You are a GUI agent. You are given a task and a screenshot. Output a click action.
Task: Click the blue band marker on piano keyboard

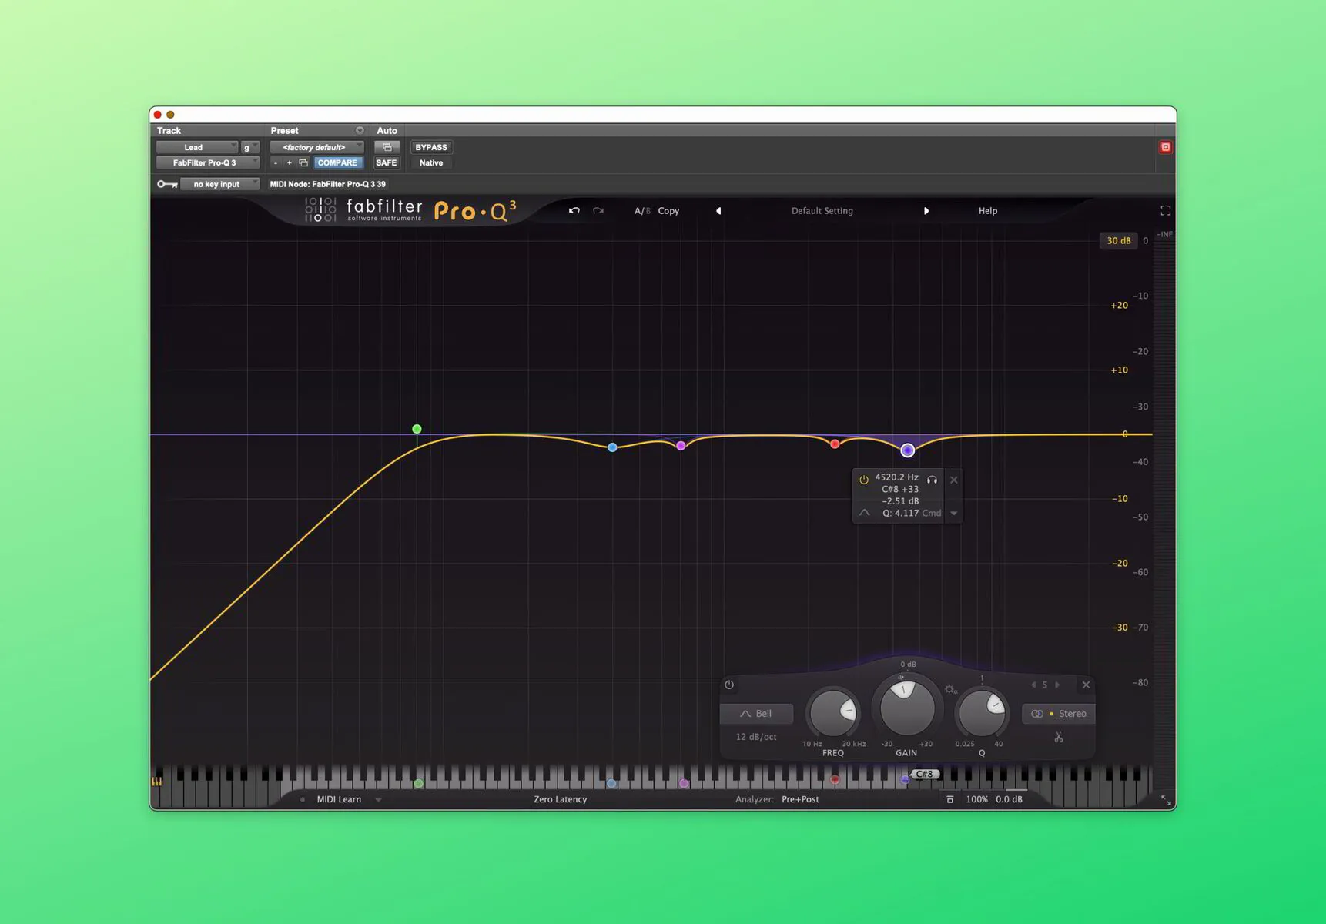611,783
